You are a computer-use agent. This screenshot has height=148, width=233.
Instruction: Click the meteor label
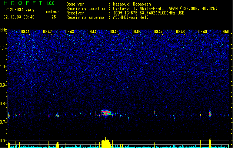coord(53,11)
